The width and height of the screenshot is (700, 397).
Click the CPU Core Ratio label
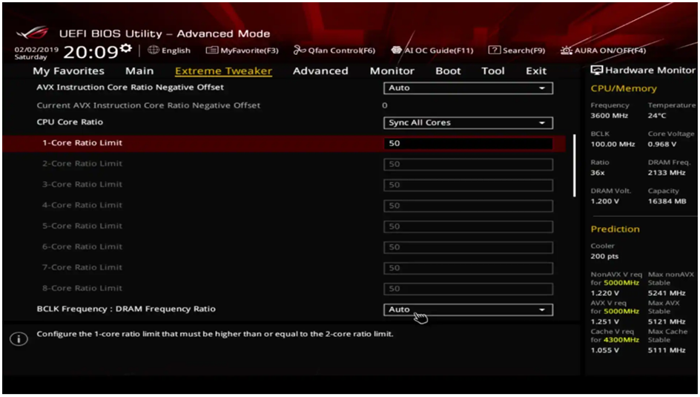click(x=70, y=122)
